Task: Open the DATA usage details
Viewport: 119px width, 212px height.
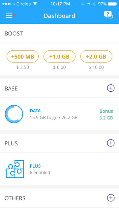Action: pos(59,114)
